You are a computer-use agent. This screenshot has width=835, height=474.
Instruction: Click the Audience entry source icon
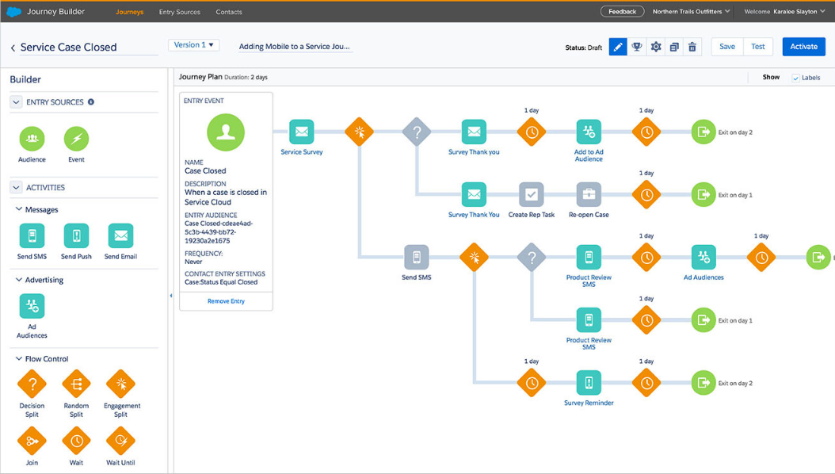click(32, 139)
